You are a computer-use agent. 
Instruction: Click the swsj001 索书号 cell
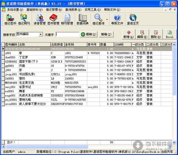pos(93,87)
